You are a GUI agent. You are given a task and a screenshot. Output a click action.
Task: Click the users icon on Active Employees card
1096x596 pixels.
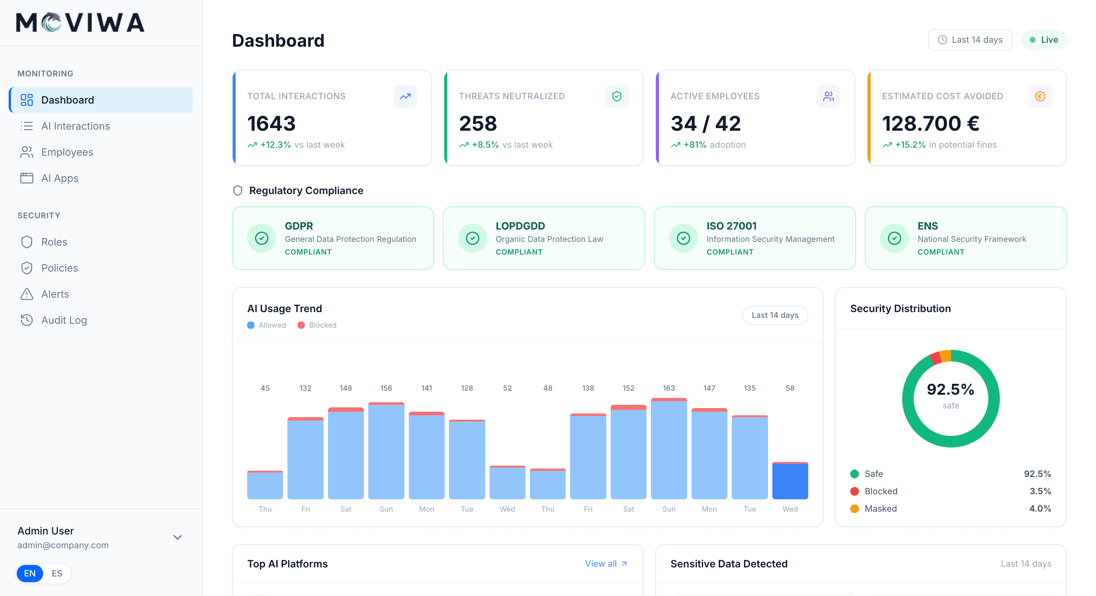[828, 96]
